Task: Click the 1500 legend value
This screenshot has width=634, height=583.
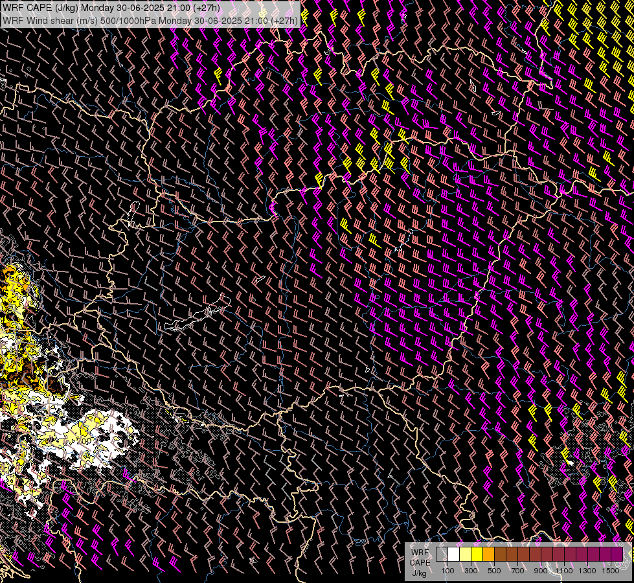Action: pyautogui.click(x=611, y=571)
